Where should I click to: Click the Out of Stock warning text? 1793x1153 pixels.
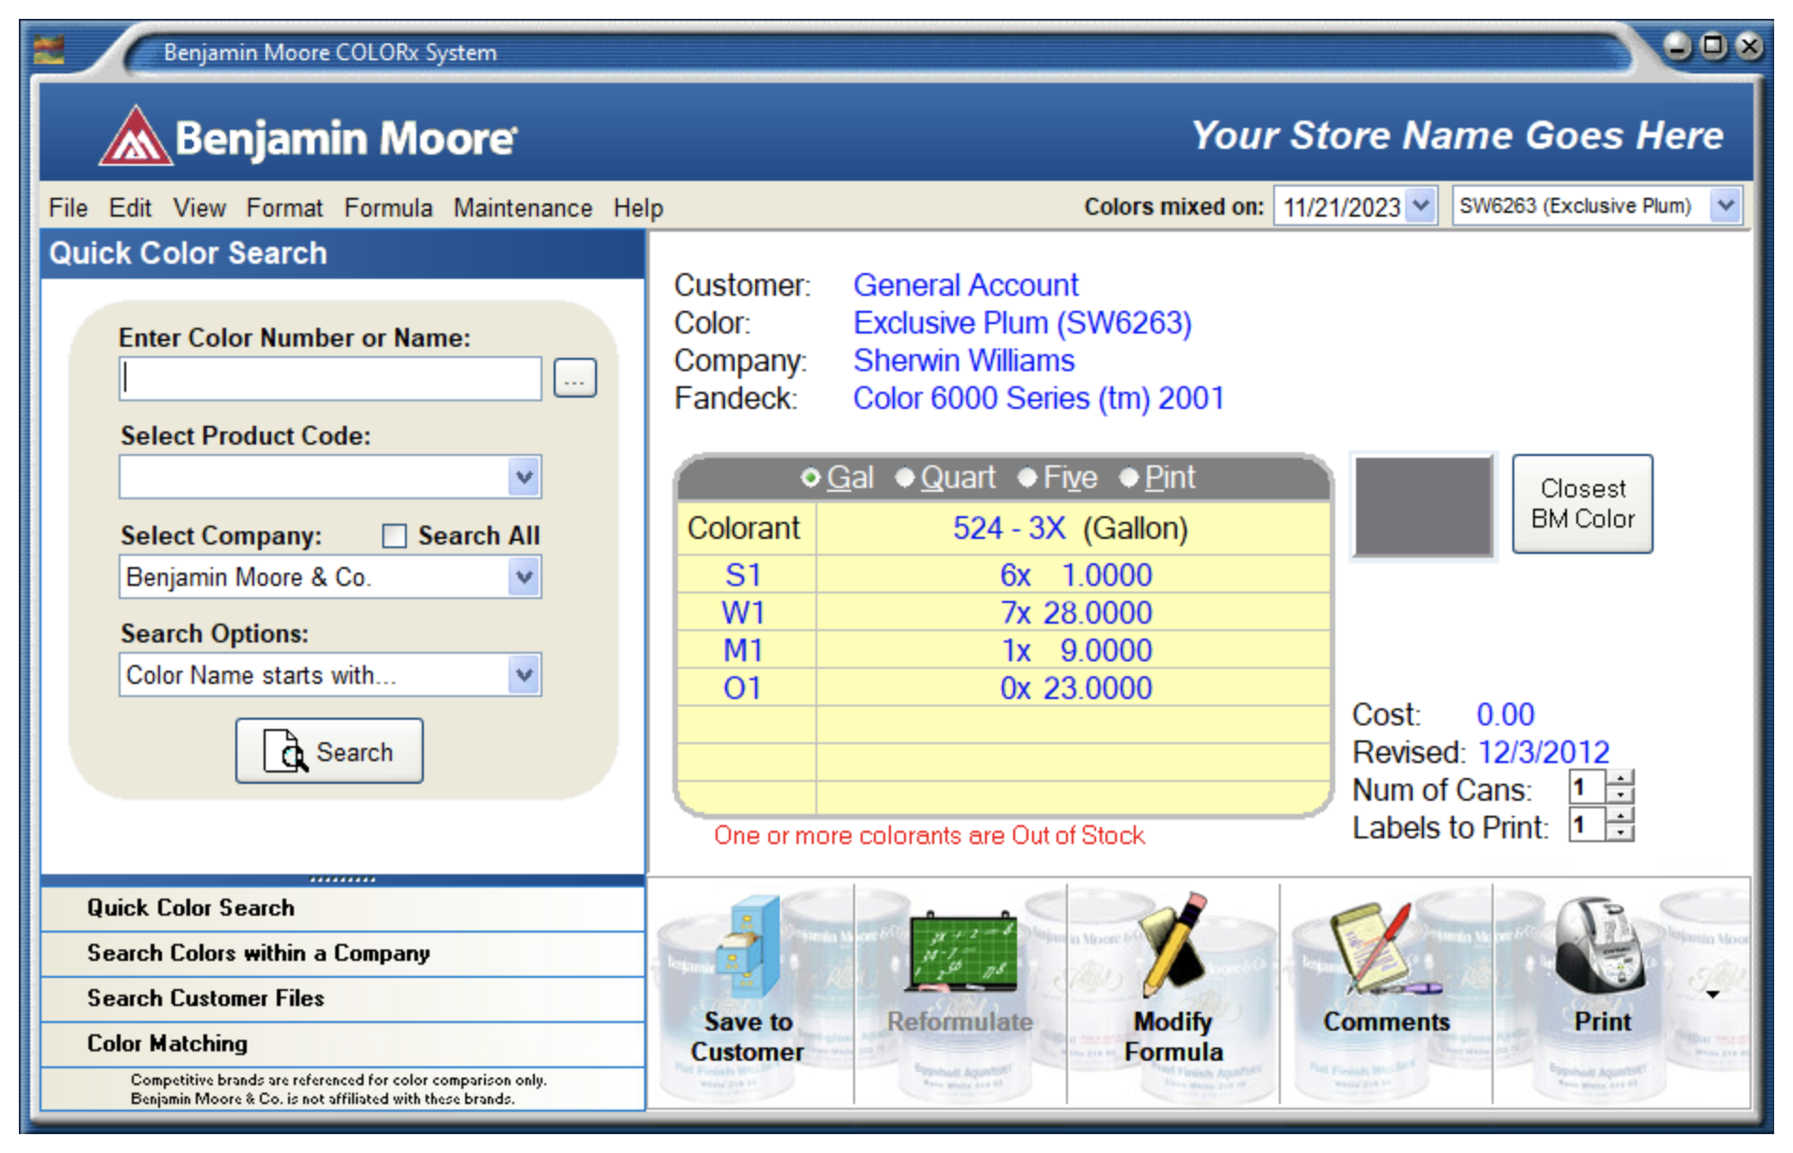pos(929,836)
